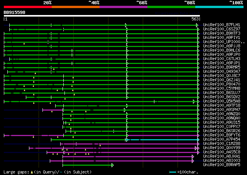This screenshot has width=247, height=175.
Task: Click the green ~80% identity legend segment
Action: (171, 7)
